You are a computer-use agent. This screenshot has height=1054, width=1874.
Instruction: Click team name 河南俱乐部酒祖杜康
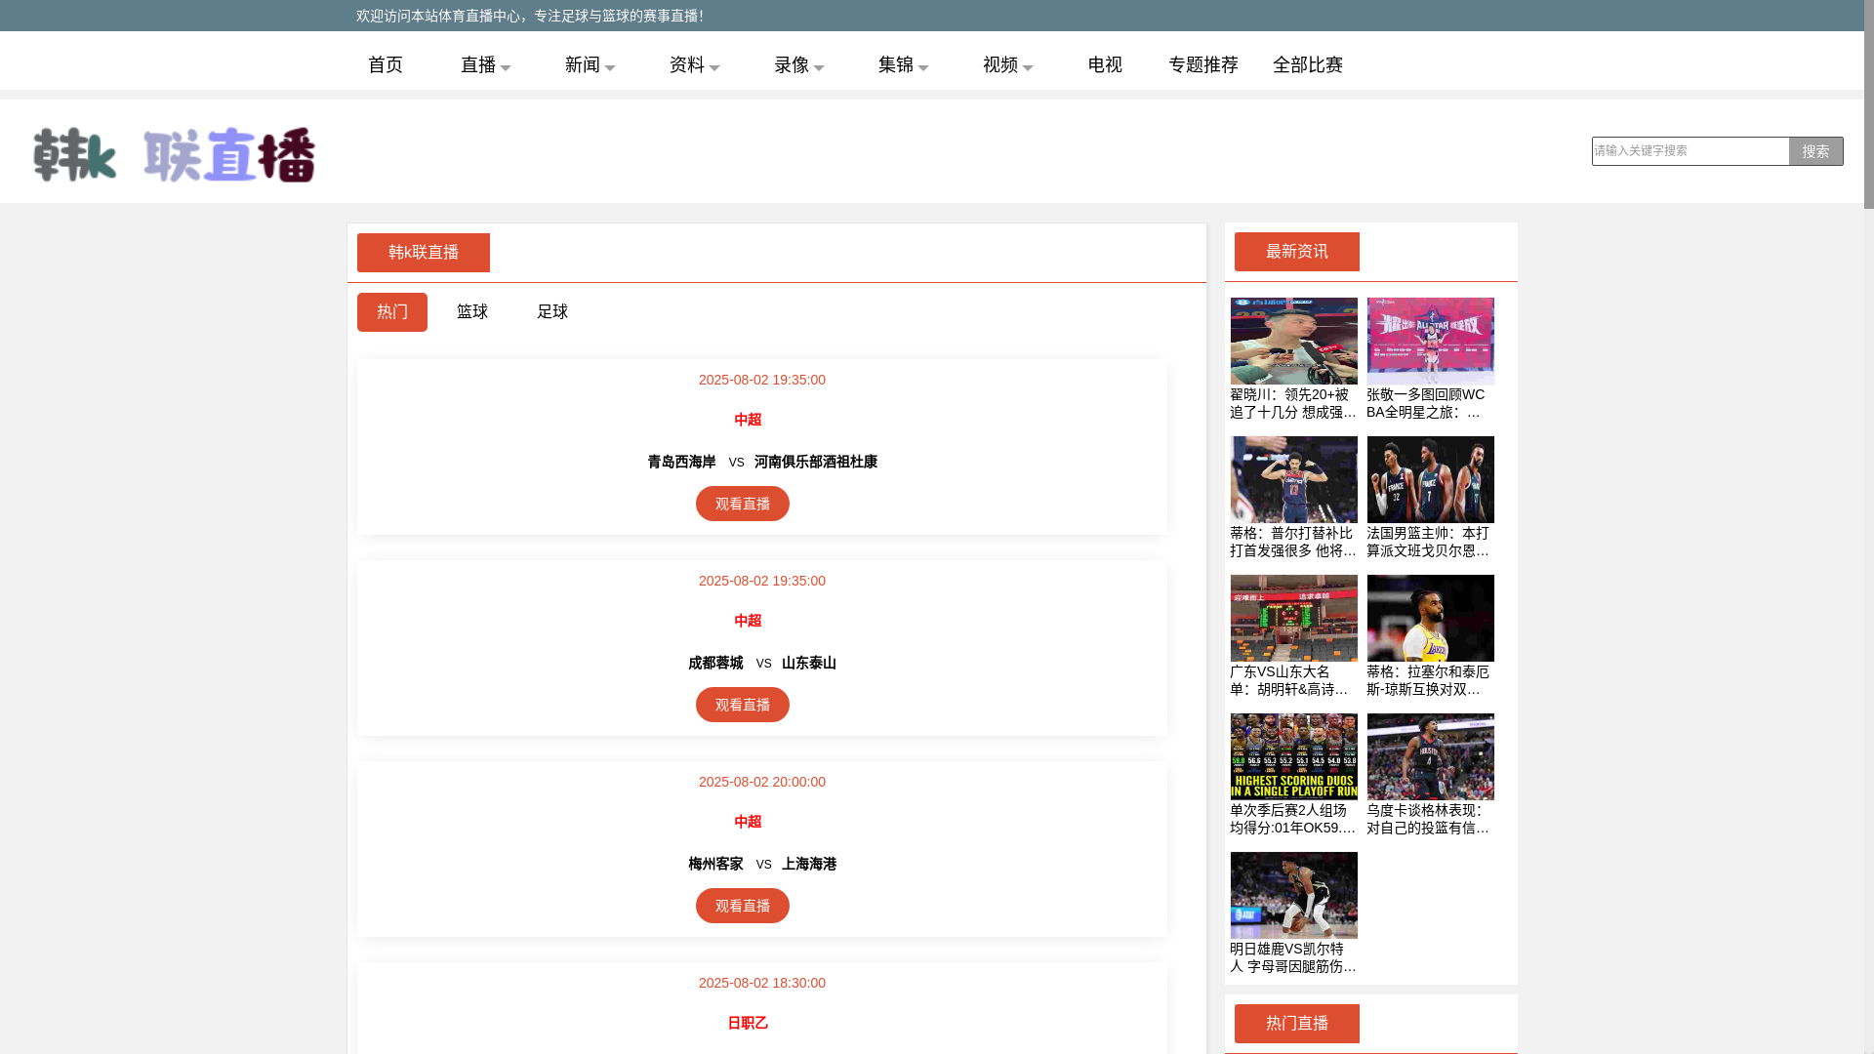click(x=816, y=462)
